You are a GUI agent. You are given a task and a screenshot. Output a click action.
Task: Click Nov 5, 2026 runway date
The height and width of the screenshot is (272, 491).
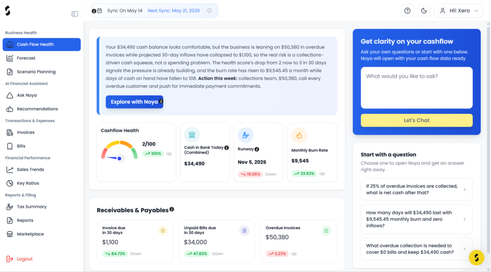pos(252,162)
